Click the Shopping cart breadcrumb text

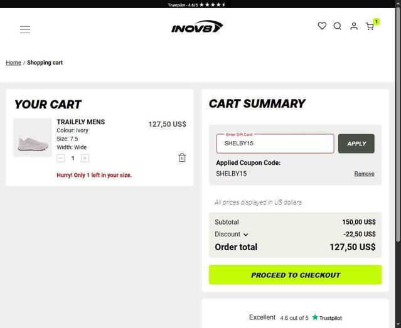click(45, 63)
